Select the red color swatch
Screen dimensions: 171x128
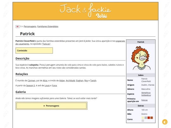[x=149, y=118]
